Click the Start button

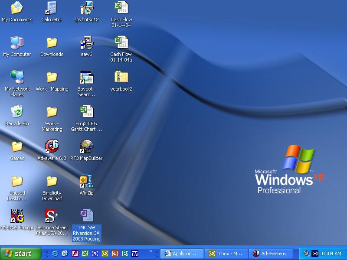click(20, 253)
